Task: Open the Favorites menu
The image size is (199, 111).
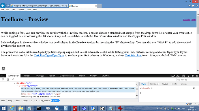Action: pyautogui.click(x=21, y=9)
